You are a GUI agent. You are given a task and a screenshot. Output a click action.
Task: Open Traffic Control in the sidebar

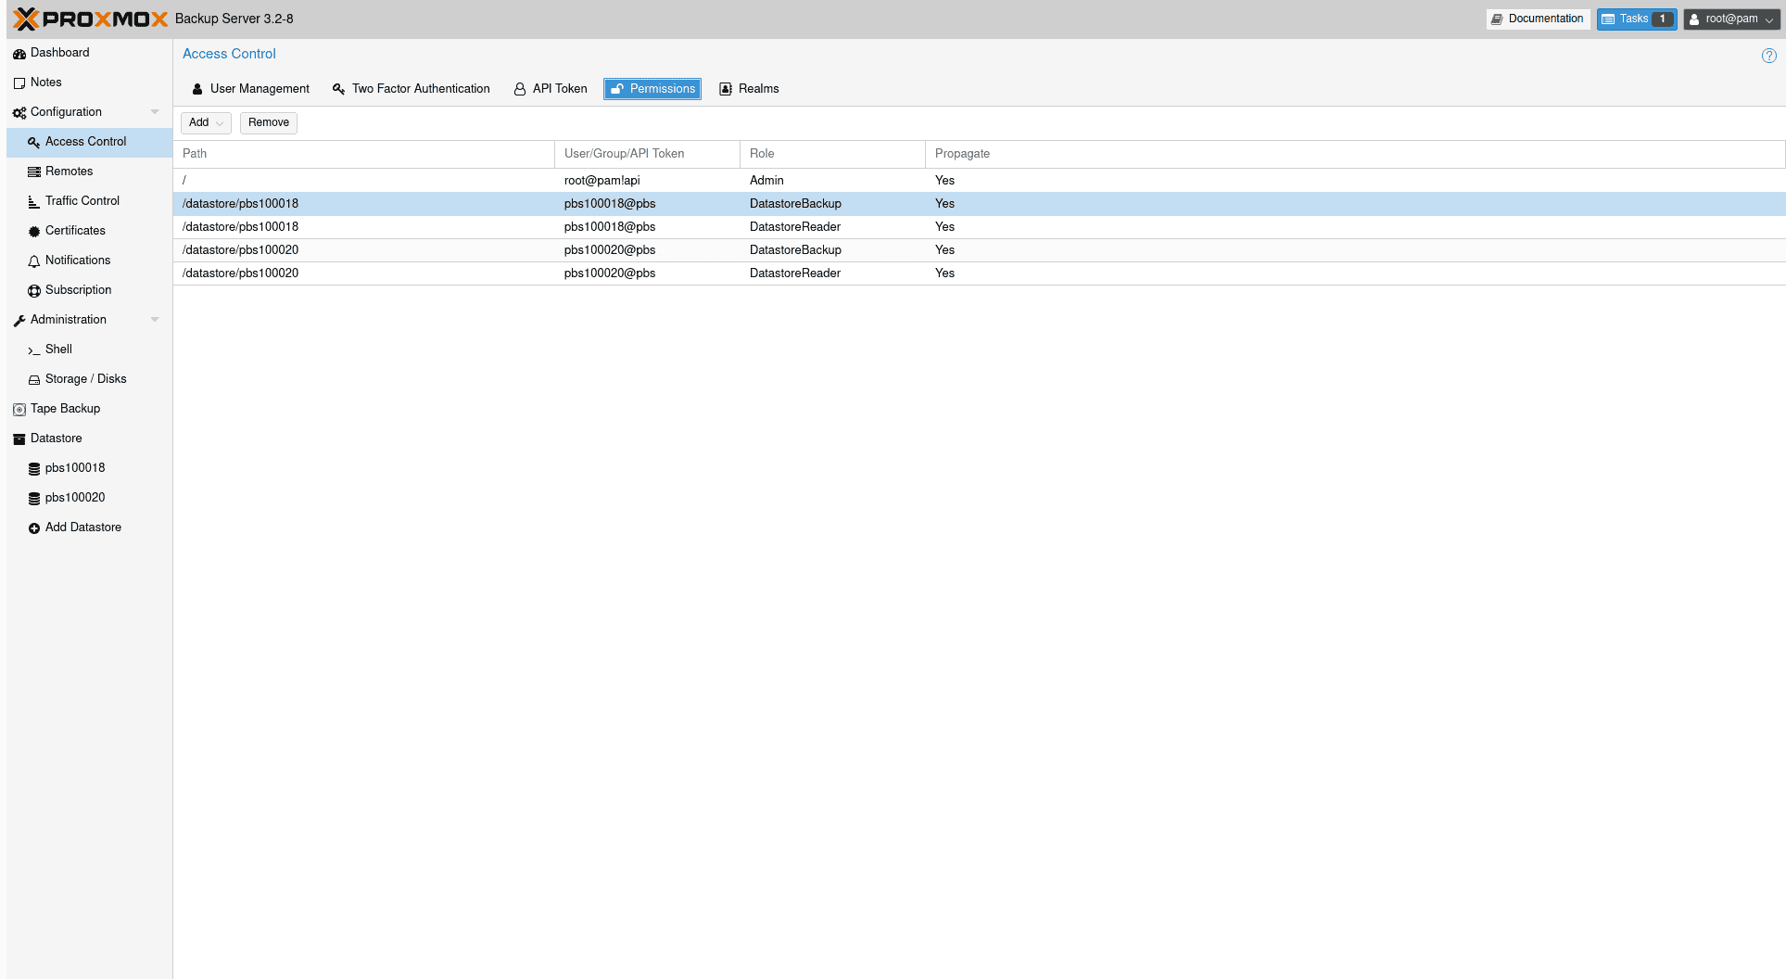point(82,201)
